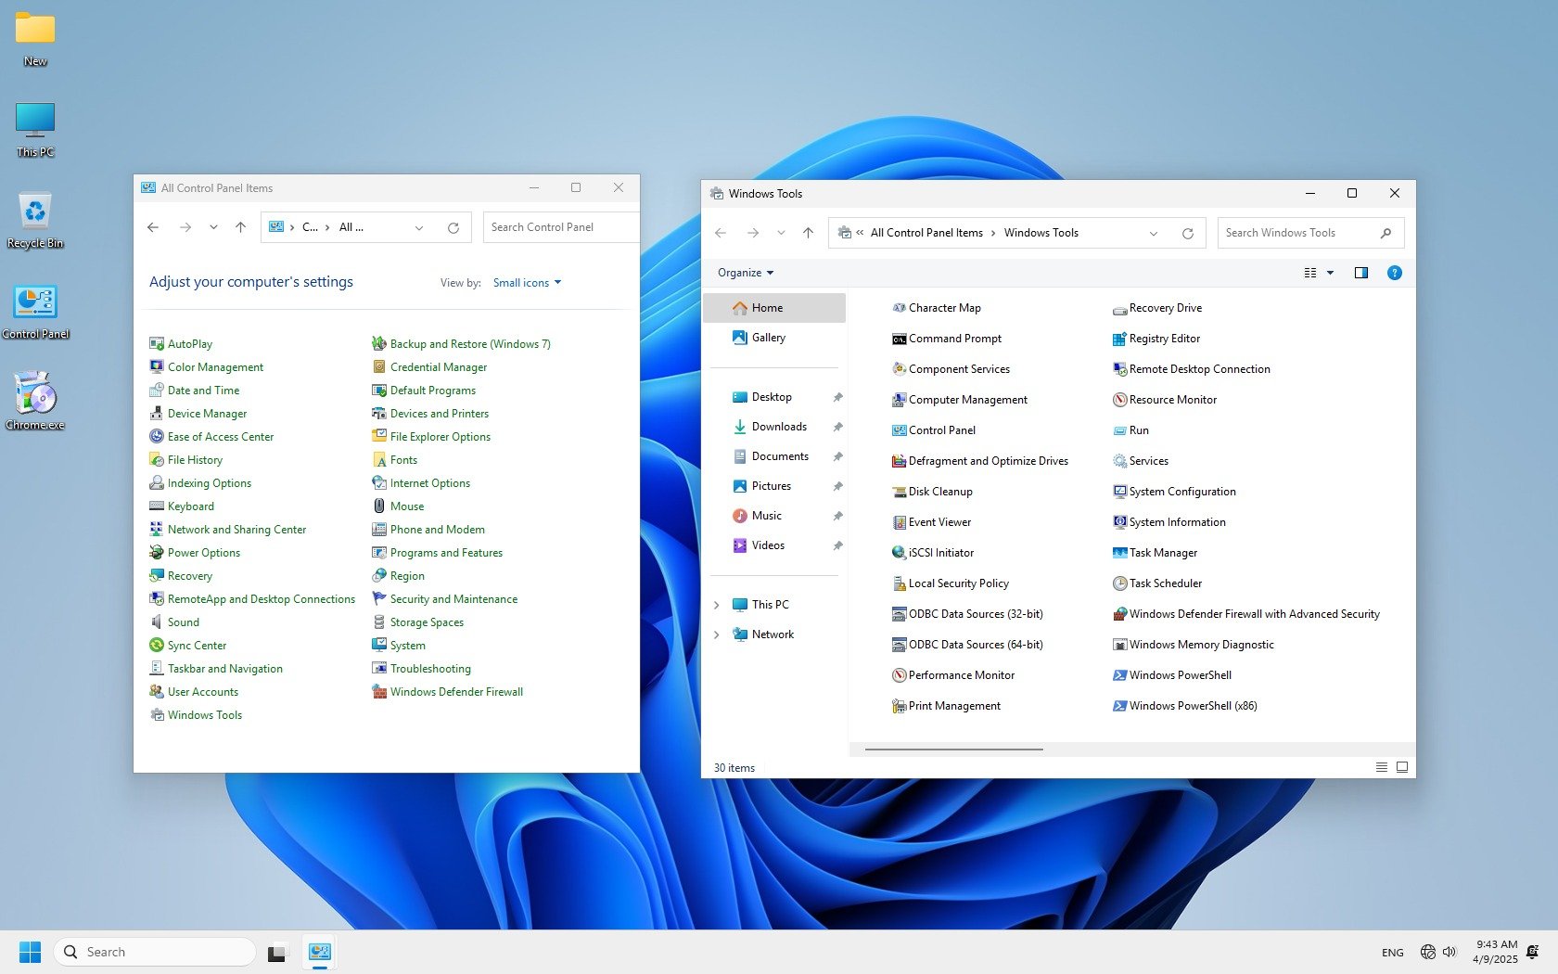The width and height of the screenshot is (1558, 974).
Task: Open Disk Cleanup icon
Action: 899,492
